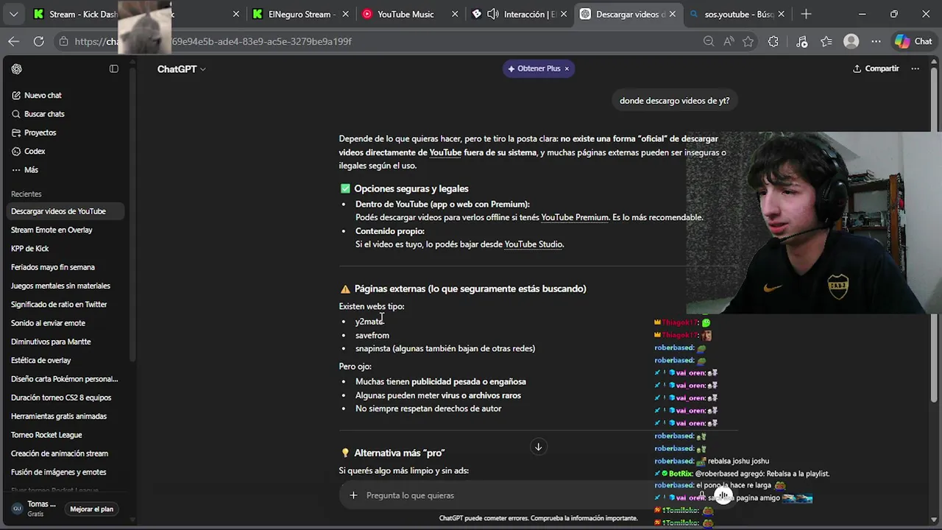Viewport: 942px width, 530px height.
Task: Add page to favorites star icon
Action: pos(748,41)
